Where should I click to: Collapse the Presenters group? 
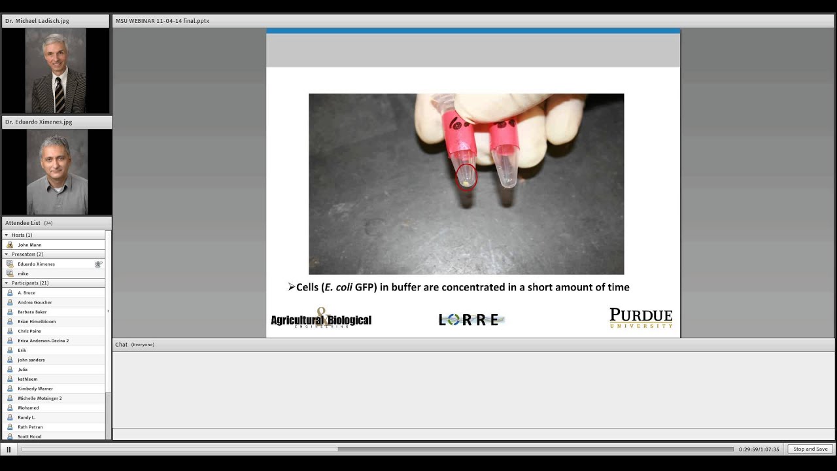tap(7, 254)
